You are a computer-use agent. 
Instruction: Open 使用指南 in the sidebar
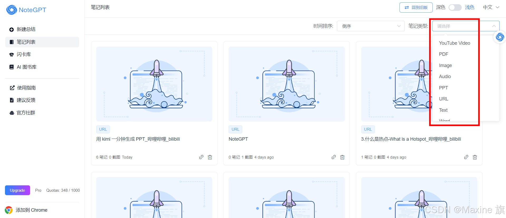(42, 88)
